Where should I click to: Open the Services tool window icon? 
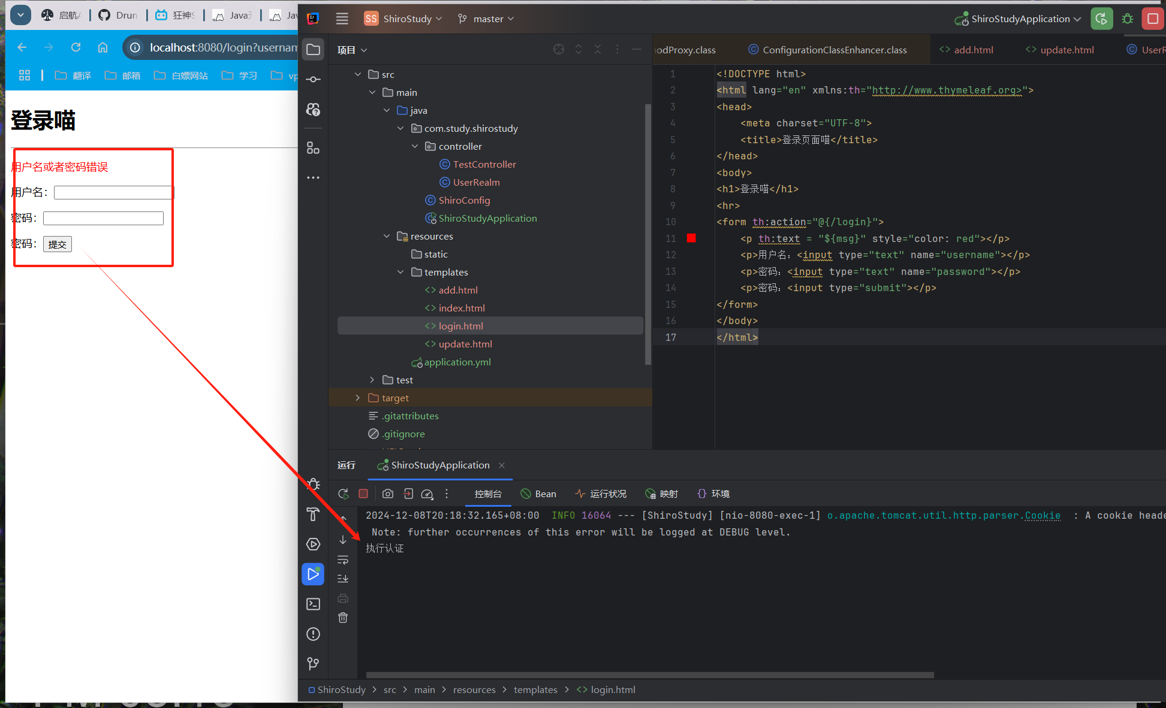click(x=313, y=544)
